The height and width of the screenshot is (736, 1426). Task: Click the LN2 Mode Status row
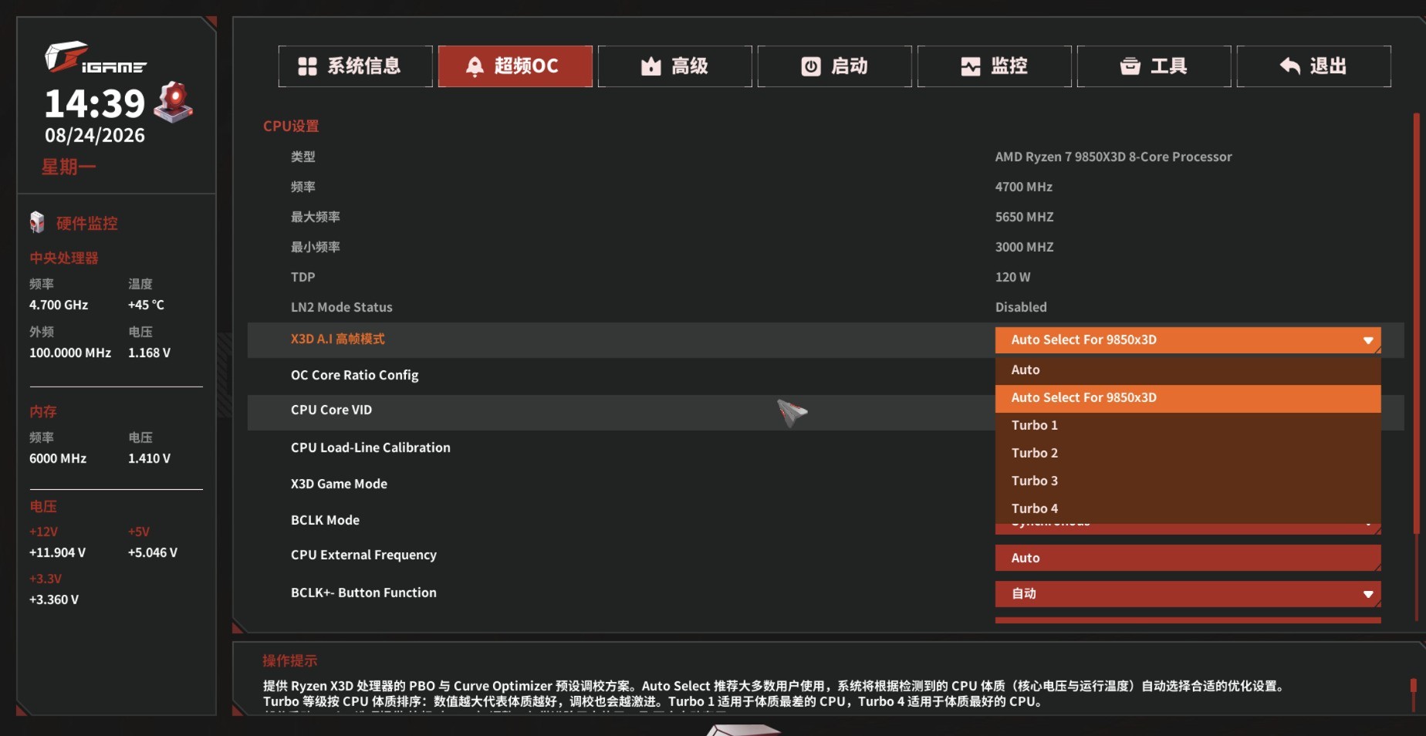826,307
